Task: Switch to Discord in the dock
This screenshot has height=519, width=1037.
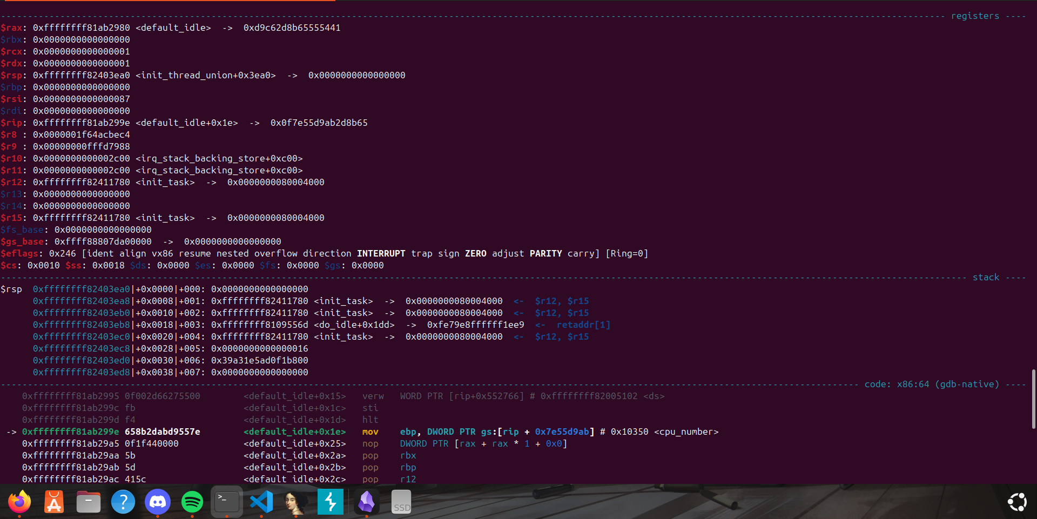Action: (158, 502)
